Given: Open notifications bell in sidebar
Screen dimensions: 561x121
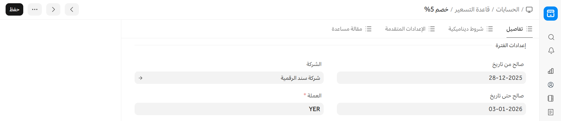Looking at the screenshot, I should 551,51.
